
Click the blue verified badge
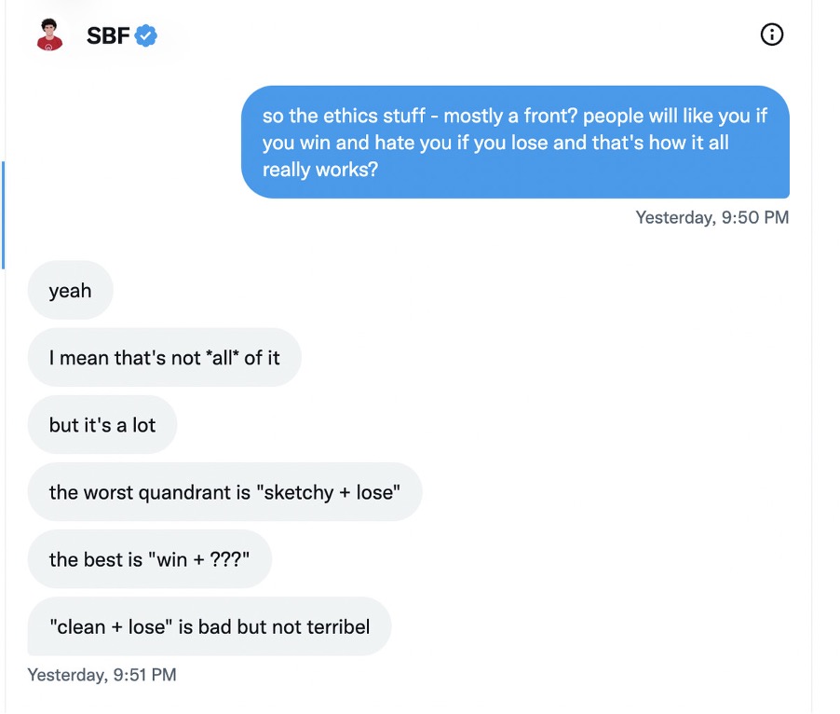146,36
